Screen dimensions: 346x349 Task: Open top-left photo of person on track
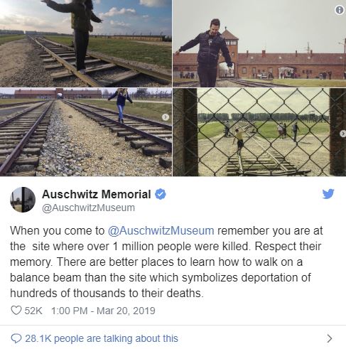click(x=86, y=43)
